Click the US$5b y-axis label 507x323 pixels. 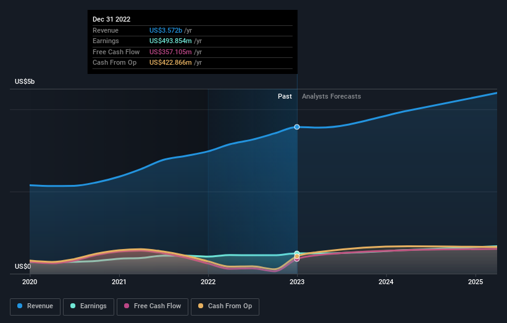25,81
